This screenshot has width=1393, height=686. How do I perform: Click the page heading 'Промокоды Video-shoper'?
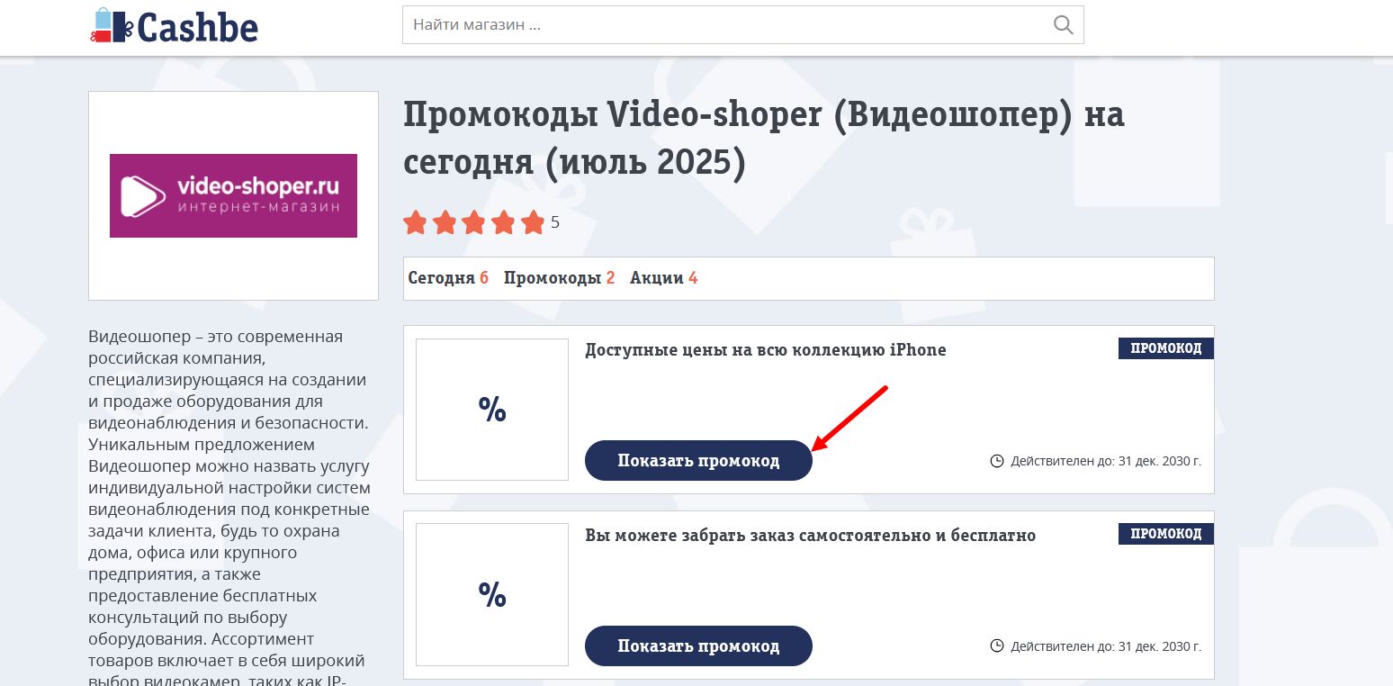(764, 140)
